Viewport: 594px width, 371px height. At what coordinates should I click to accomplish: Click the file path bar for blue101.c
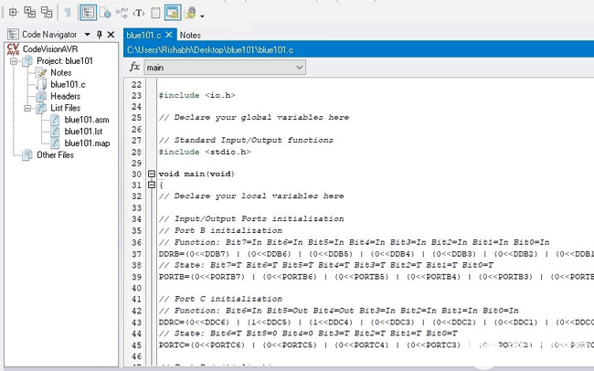tap(359, 49)
